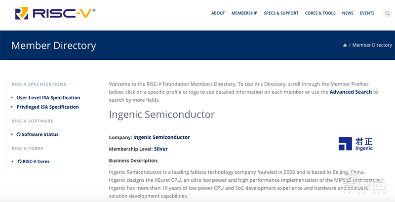This screenshot has width=395, height=202.
Task: Follow the Software Status link
Action: (40, 134)
